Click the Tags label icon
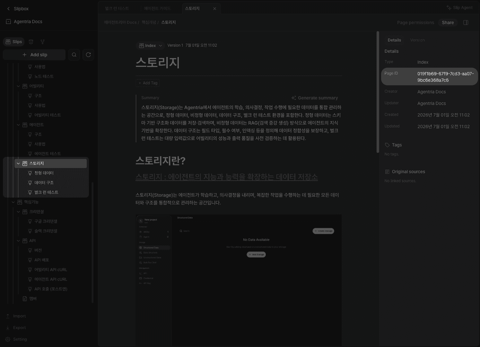 tap(387, 145)
